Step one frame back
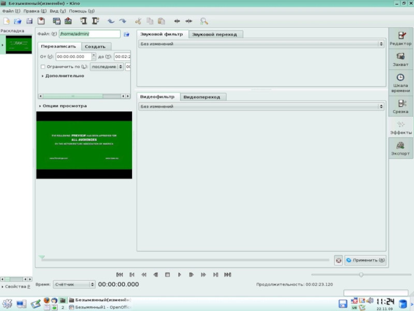The image size is (414, 311). click(x=156, y=275)
